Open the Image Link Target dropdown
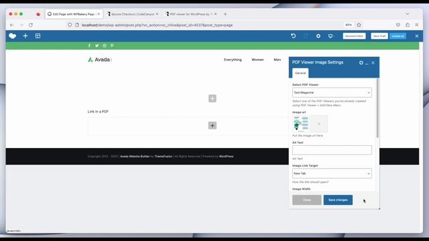The height and width of the screenshot is (241, 429). coord(332,173)
